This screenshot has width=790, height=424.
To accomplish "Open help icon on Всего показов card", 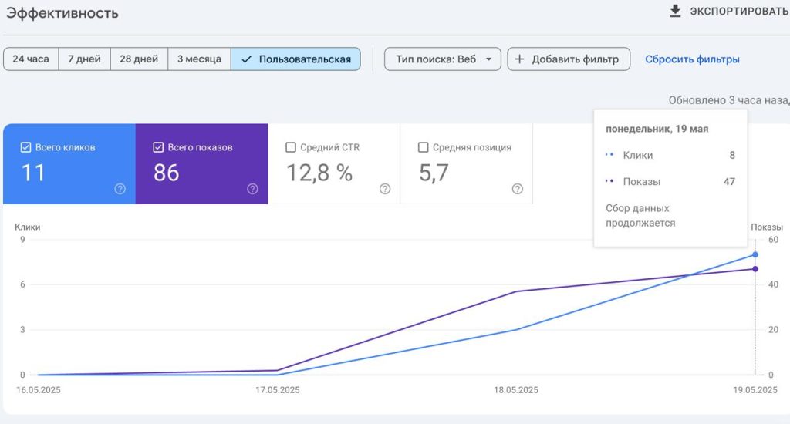I will pos(252,189).
